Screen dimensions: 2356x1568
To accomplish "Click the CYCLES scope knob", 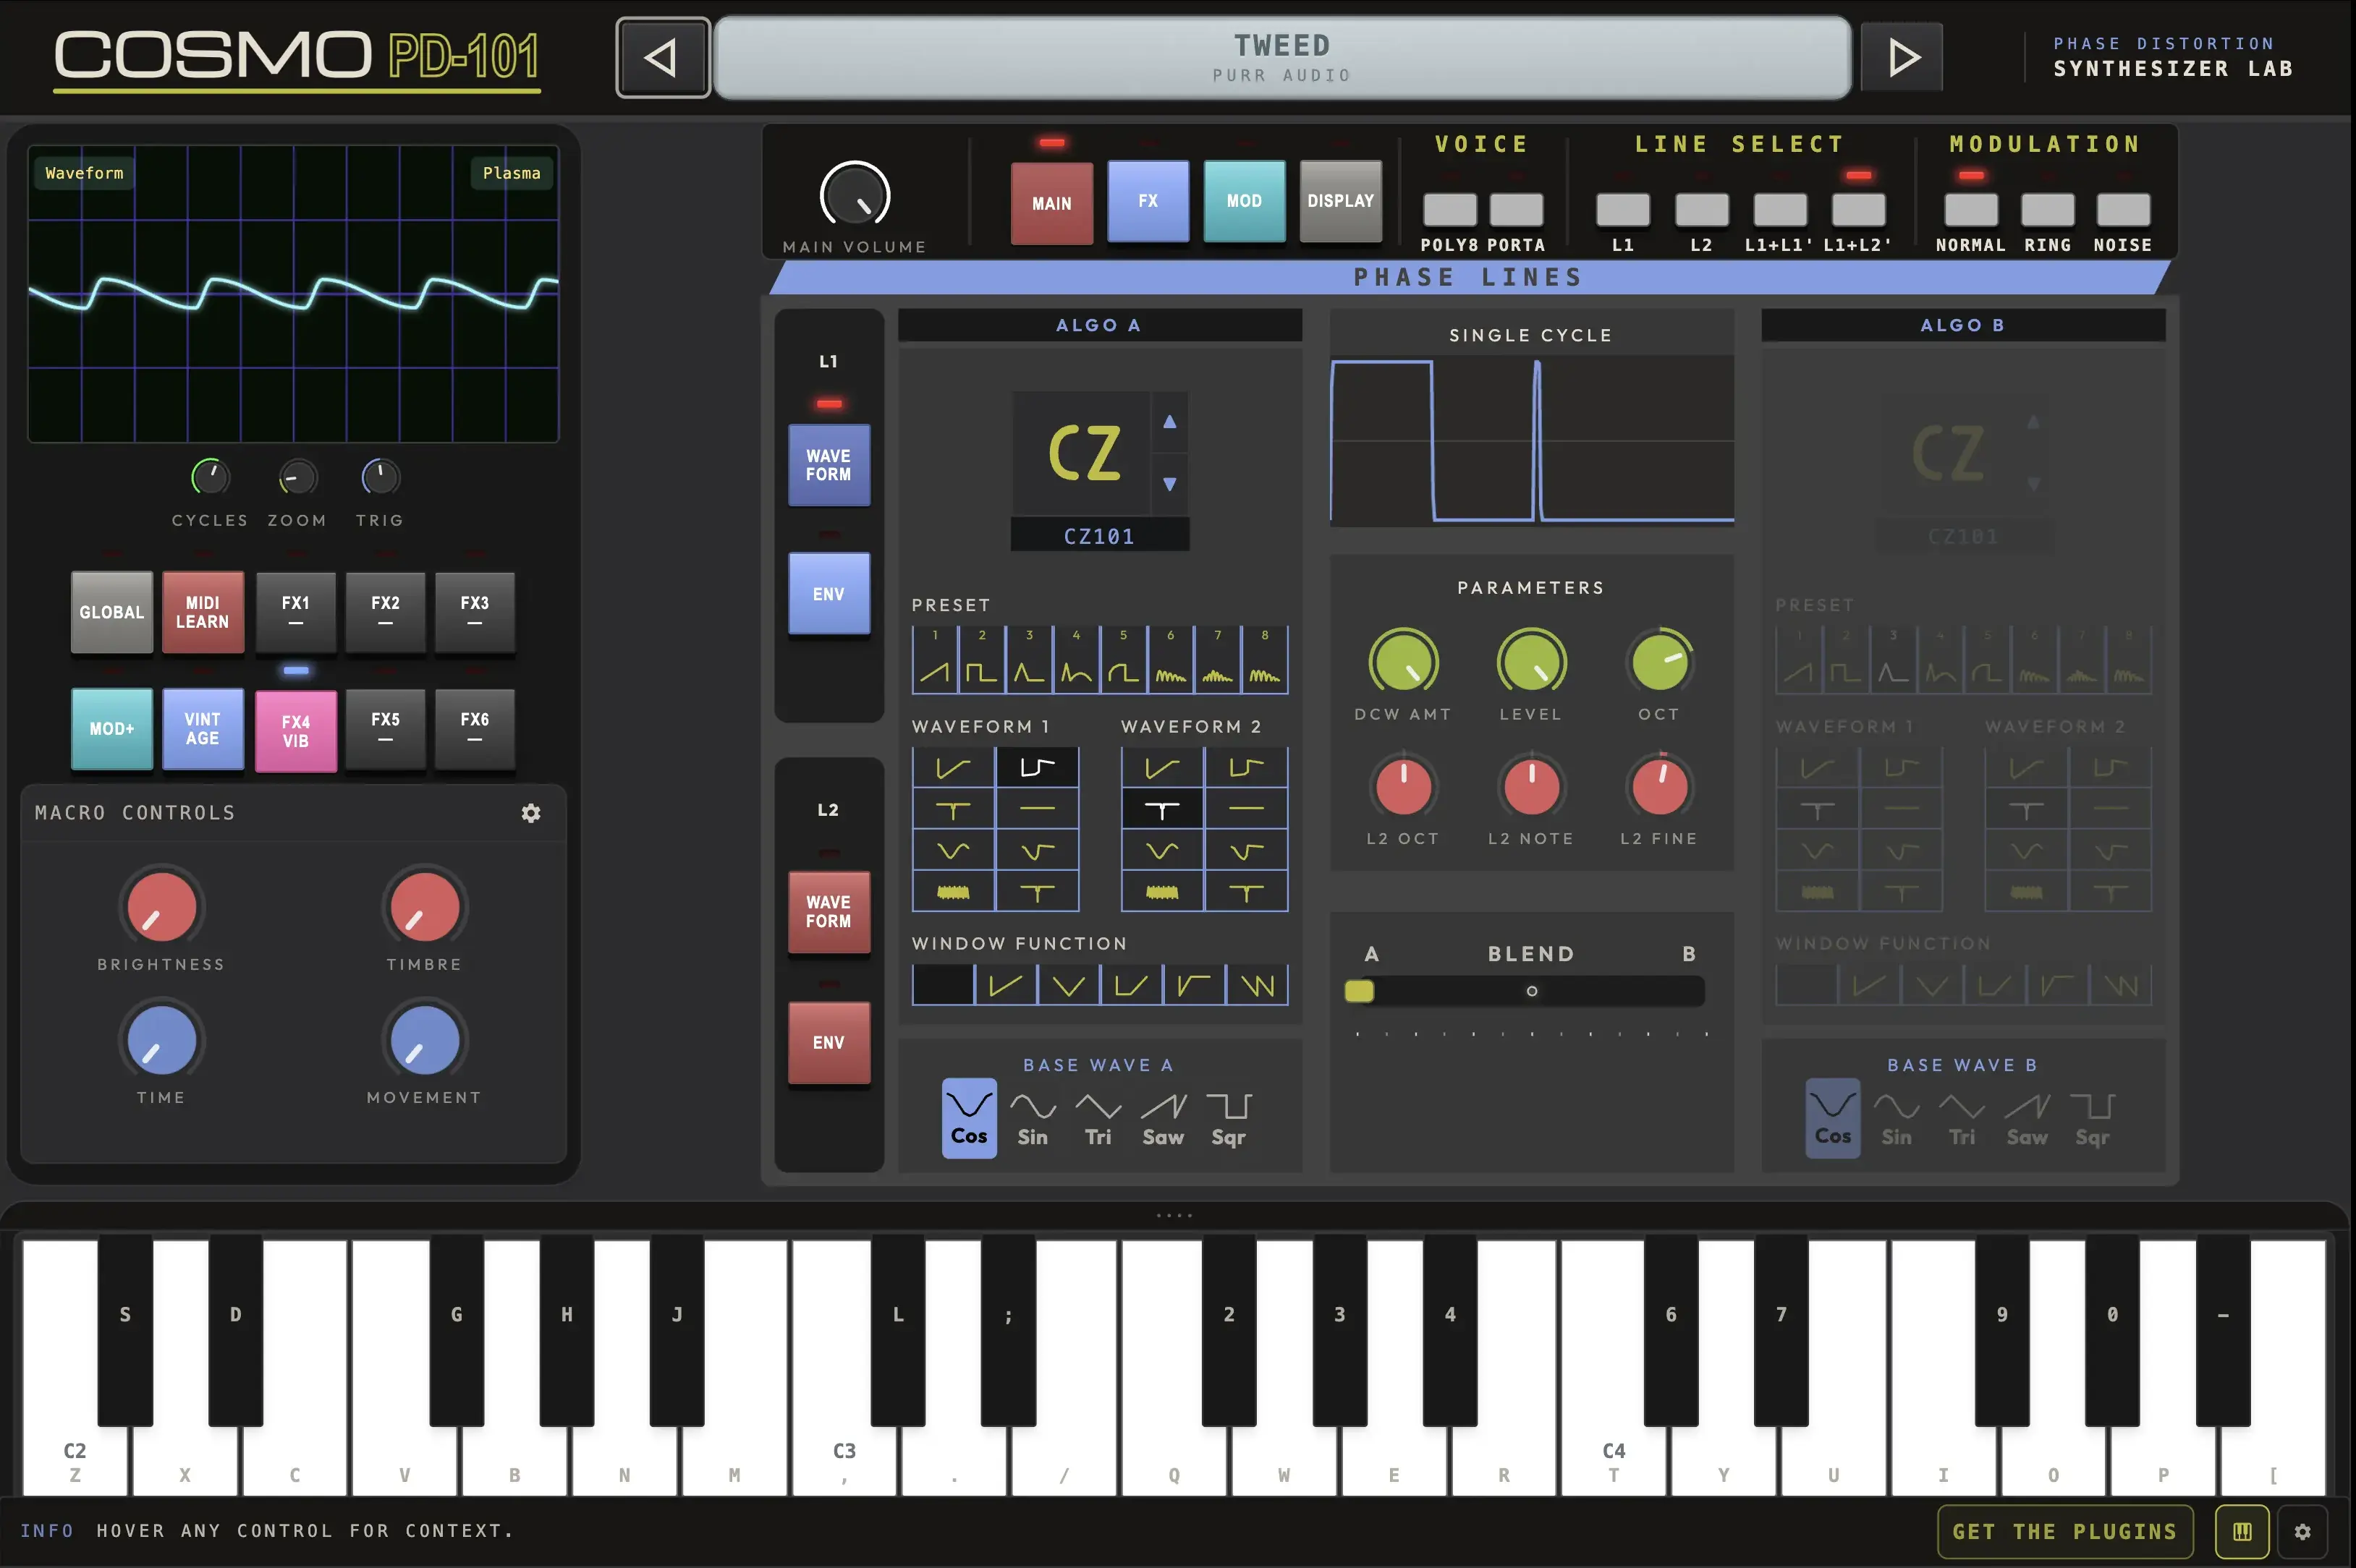I will [x=210, y=478].
